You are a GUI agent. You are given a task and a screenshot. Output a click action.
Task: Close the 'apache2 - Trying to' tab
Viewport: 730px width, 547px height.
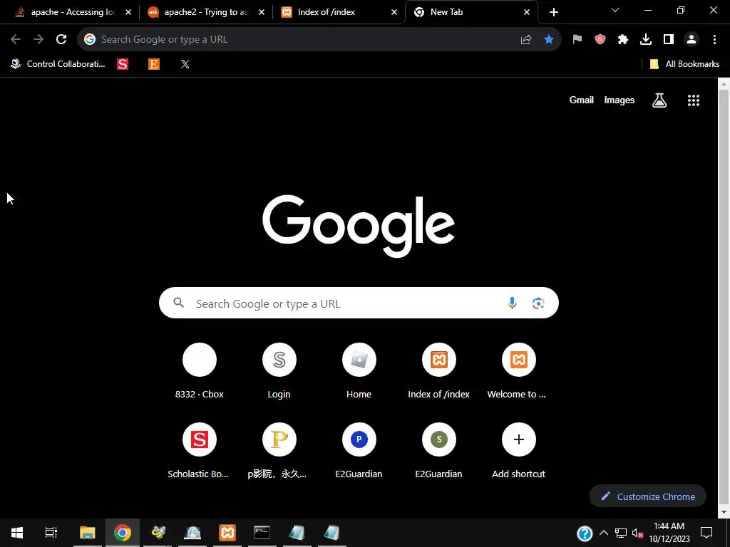tap(262, 12)
